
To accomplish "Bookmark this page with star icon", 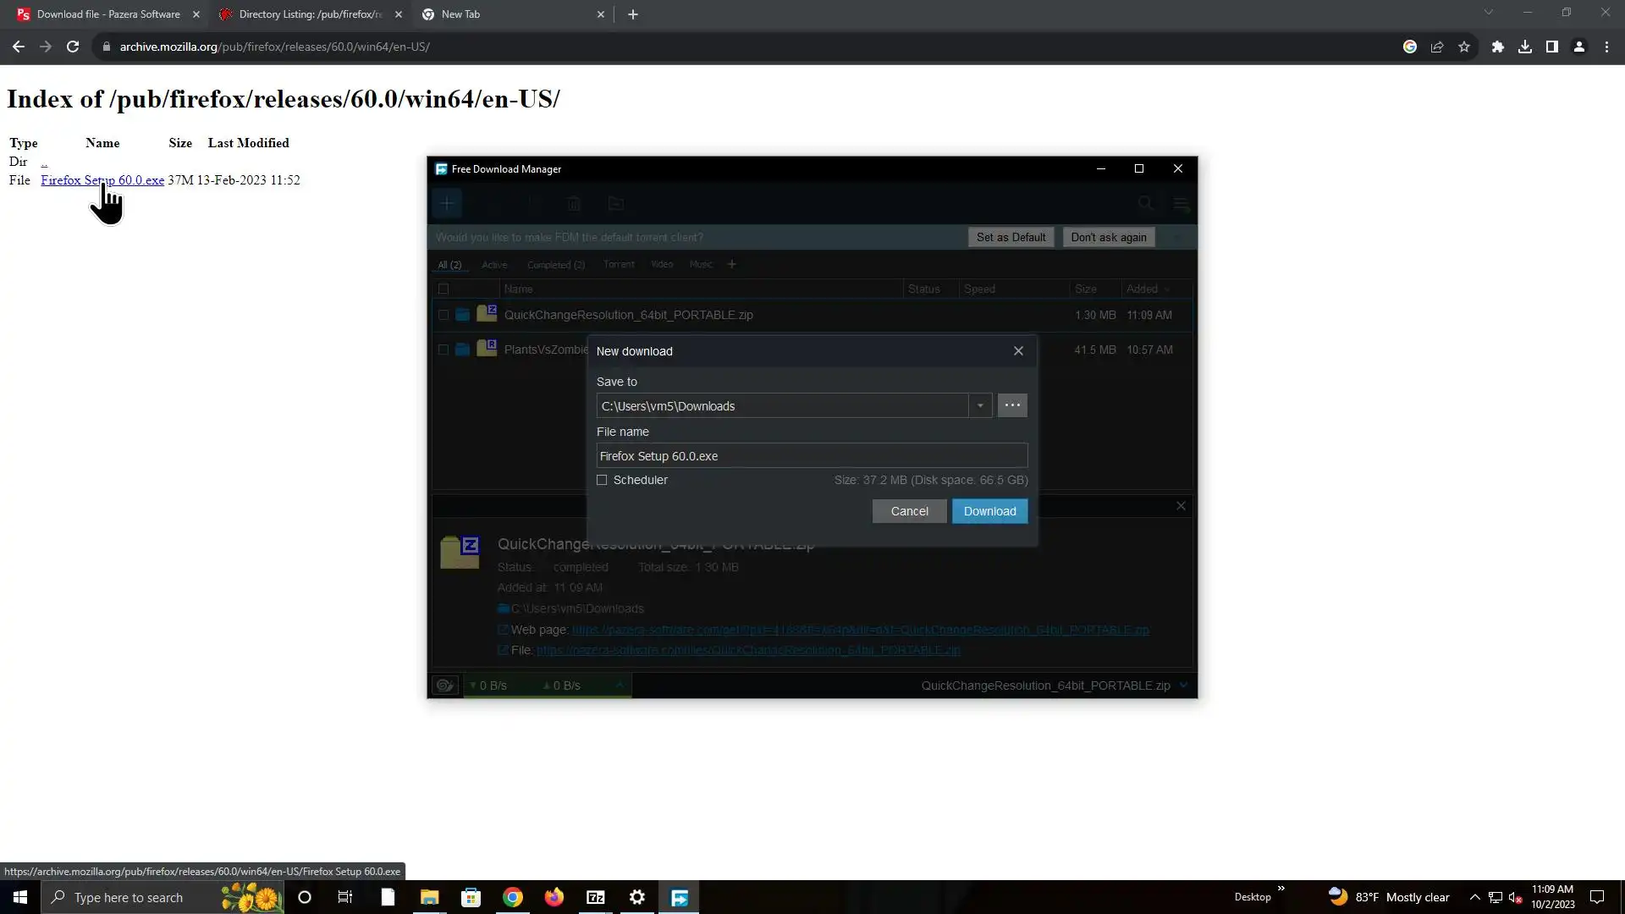I will pyautogui.click(x=1464, y=47).
